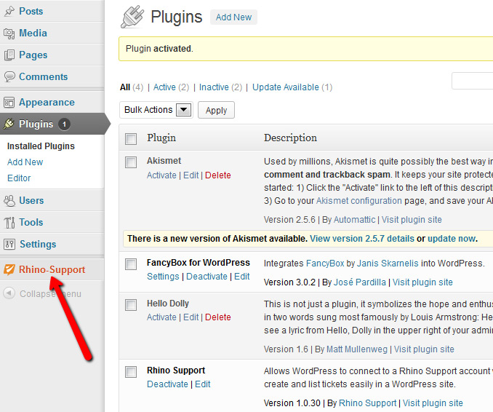493x412 pixels.
Task: Open the Tools menu
Action: (x=31, y=222)
